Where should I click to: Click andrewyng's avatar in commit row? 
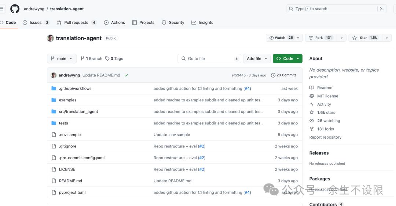[54, 75]
